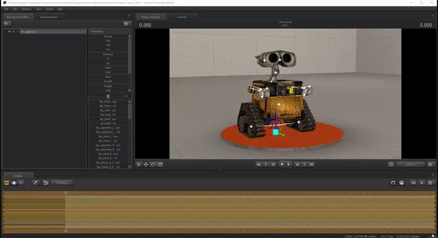438x238 pixels.
Task: Toggle the timeline audio mute speaker
Action: pos(422,183)
